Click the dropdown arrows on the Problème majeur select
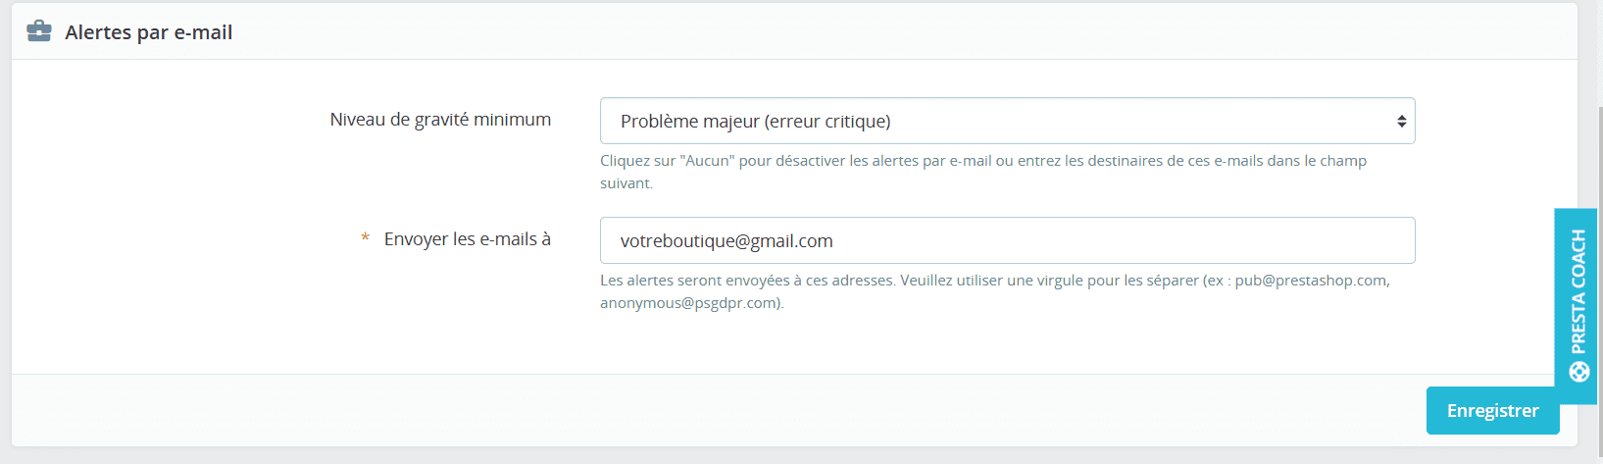The height and width of the screenshot is (464, 1603). (1401, 122)
